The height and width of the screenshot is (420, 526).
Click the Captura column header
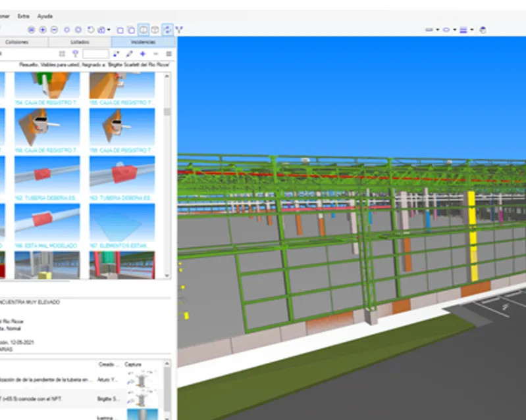(x=133, y=364)
